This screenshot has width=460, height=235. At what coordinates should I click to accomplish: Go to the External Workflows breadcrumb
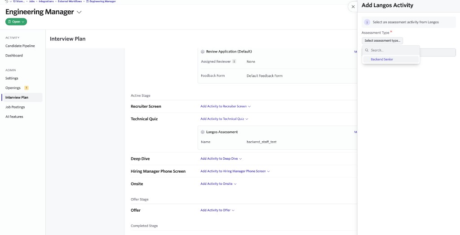tap(70, 1)
